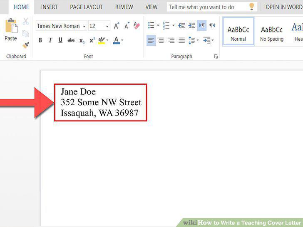Click the Copy icon in Clipboard

25,33
